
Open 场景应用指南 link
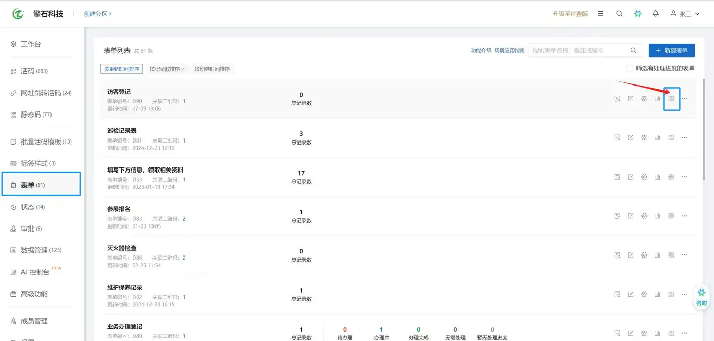tap(509, 50)
